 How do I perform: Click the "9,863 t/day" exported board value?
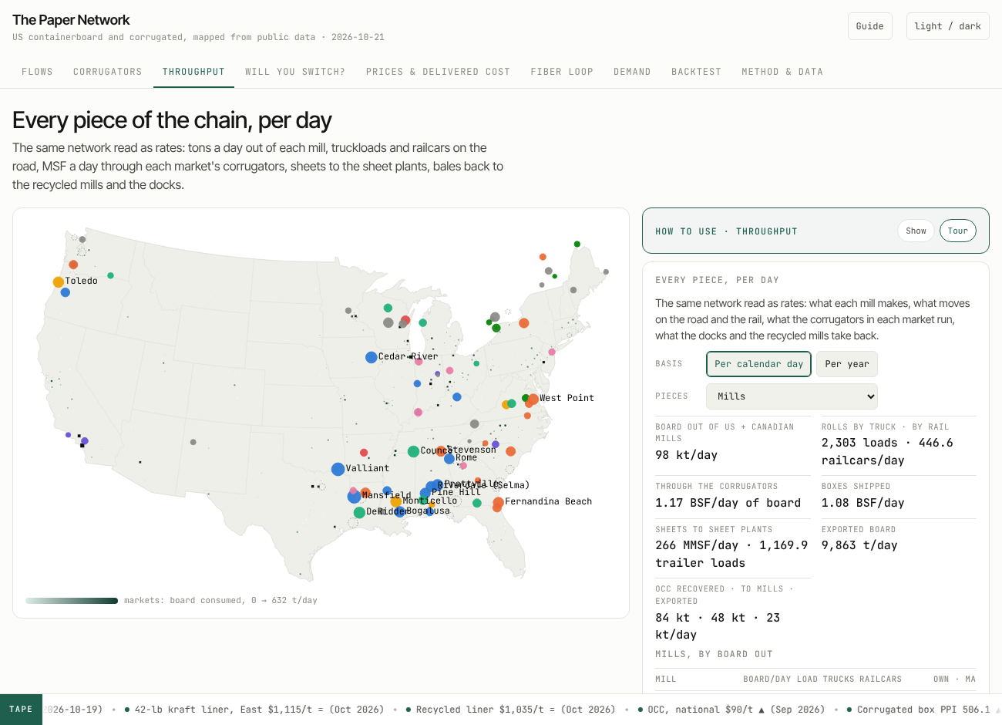click(x=859, y=545)
